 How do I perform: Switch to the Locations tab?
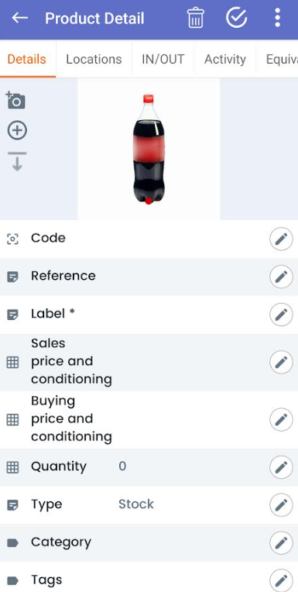(94, 59)
